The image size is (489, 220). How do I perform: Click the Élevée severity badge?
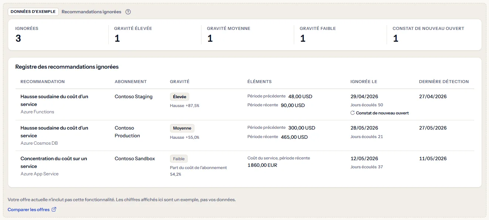pyautogui.click(x=180, y=97)
